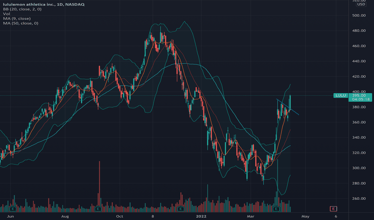The height and width of the screenshot is (220, 374).
Task: Open the MA (9, close) indicator legend
Action: [x=17, y=18]
